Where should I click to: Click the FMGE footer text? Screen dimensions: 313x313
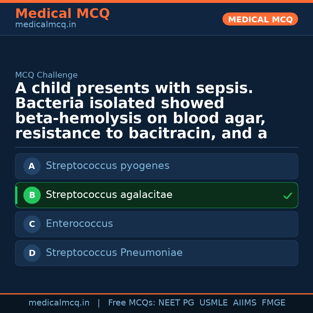pyautogui.click(x=274, y=303)
